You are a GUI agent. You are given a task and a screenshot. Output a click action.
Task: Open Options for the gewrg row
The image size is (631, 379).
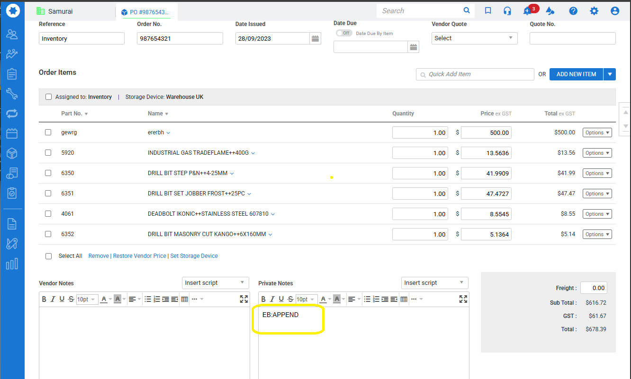point(597,132)
